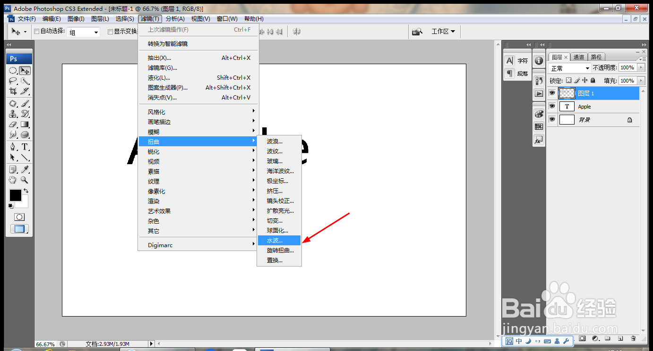Select the Pen tool
This screenshot has height=351, width=653.
[13, 147]
